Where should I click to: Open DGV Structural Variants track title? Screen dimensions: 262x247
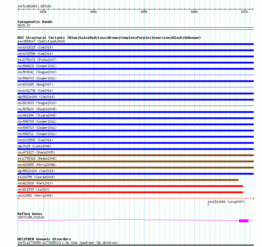click(109, 38)
